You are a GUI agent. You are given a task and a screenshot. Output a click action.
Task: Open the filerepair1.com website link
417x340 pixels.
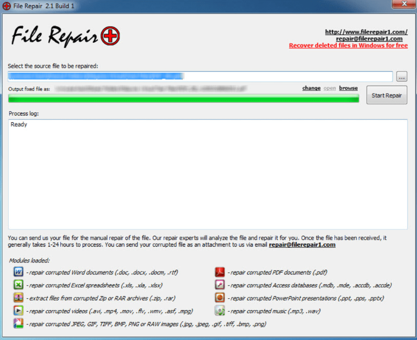366,32
